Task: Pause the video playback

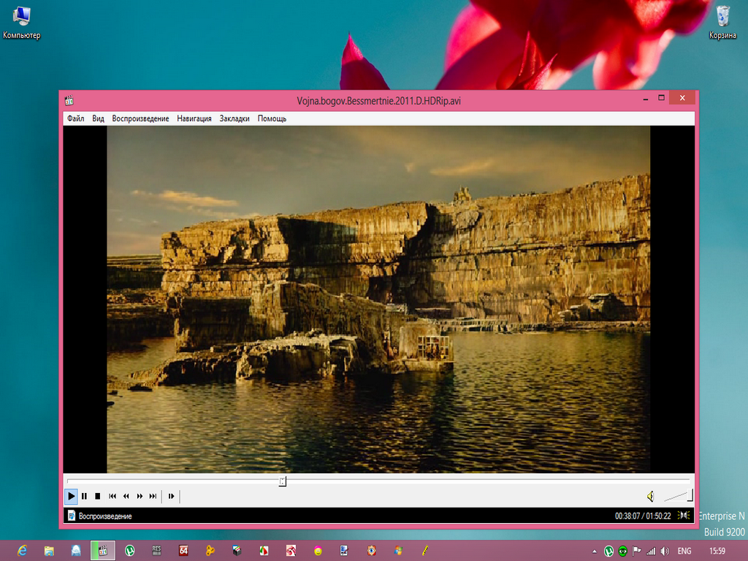Action: (84, 497)
